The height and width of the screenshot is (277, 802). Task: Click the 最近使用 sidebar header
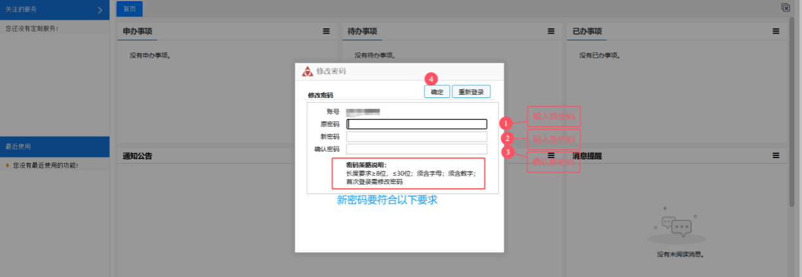(x=55, y=147)
